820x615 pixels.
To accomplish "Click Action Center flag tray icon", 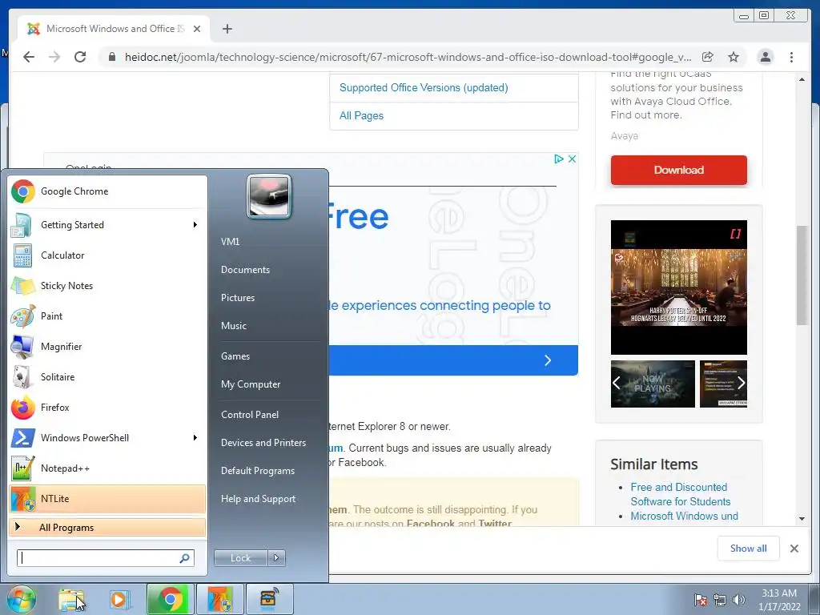I will point(700,600).
